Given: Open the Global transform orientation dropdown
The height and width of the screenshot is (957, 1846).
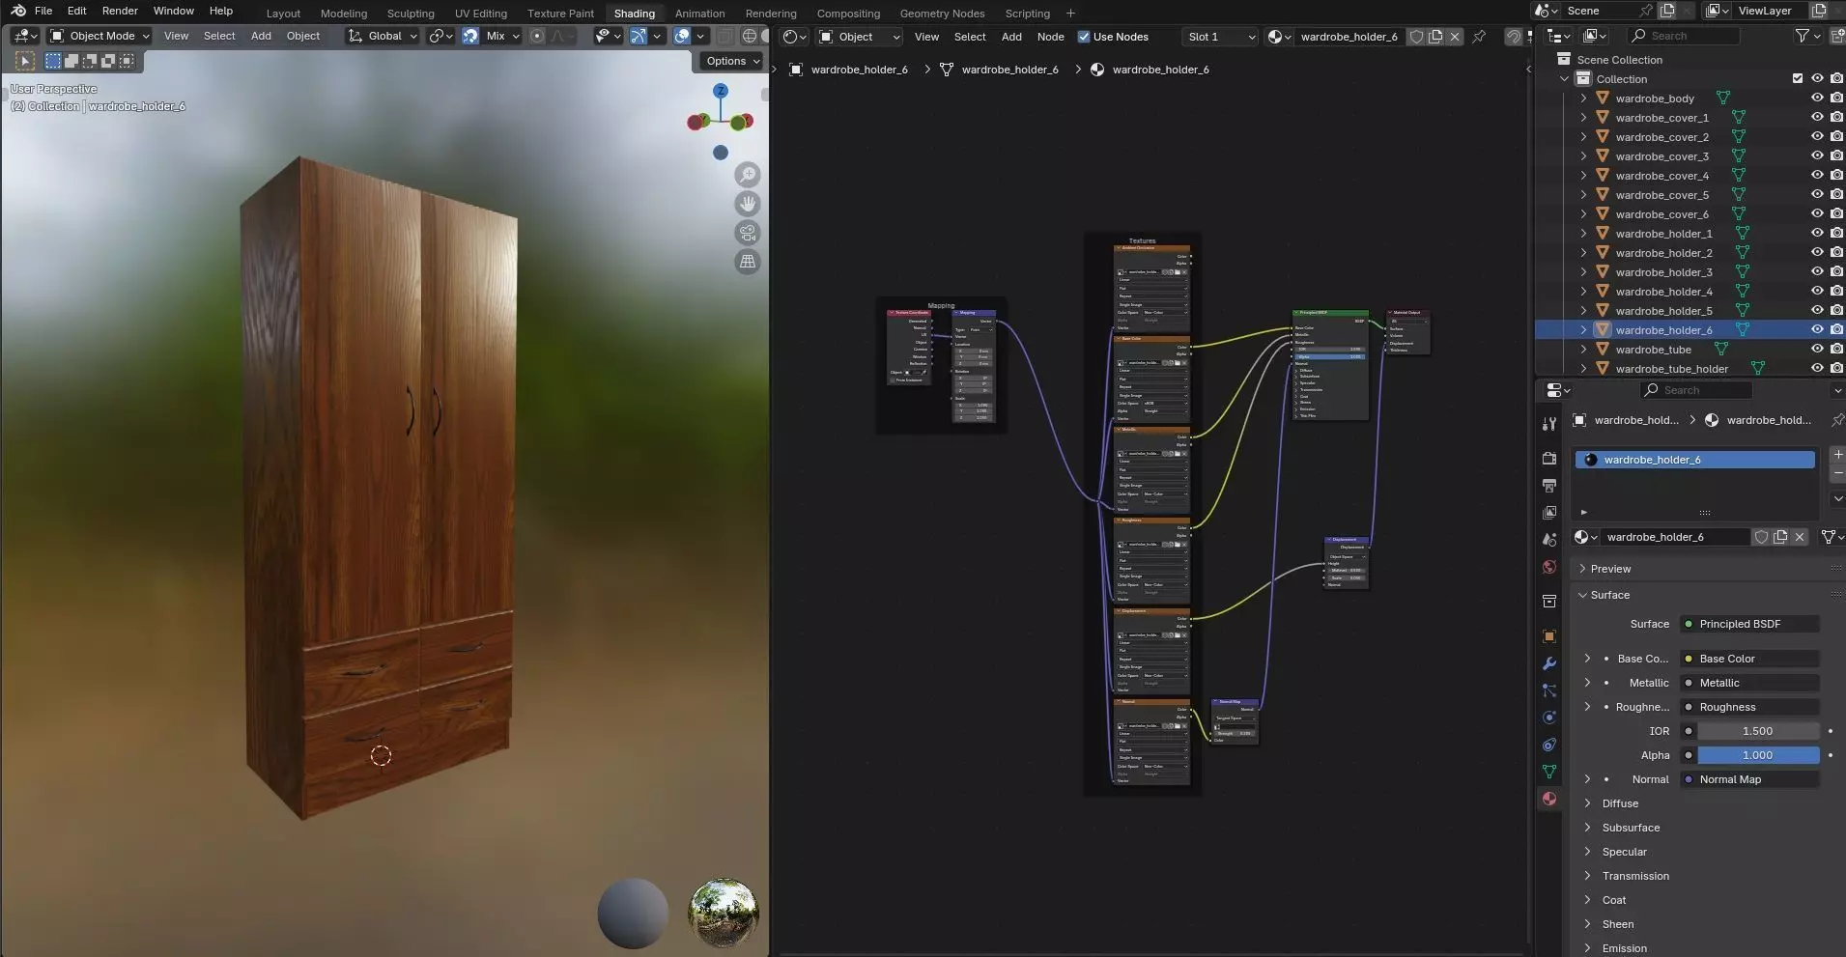Looking at the screenshot, I should pyautogui.click(x=383, y=36).
